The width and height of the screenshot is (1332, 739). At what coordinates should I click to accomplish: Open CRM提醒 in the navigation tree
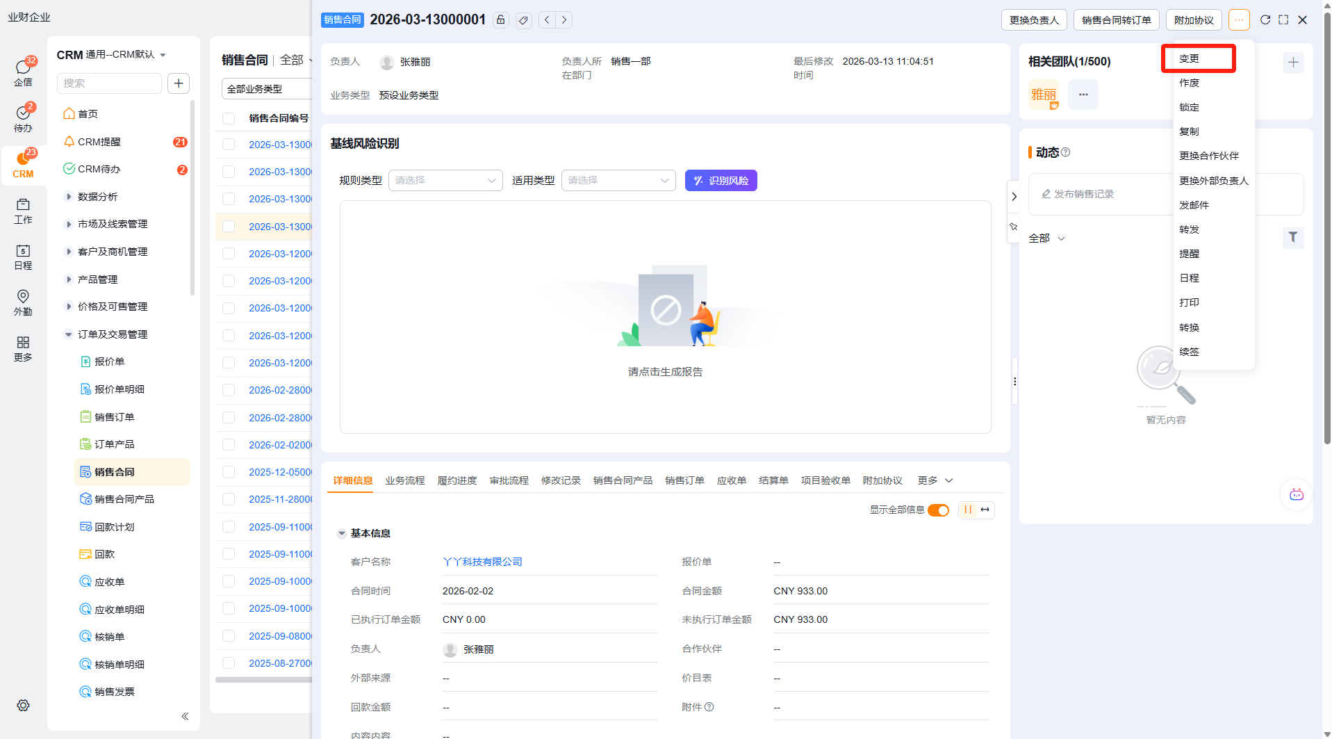99,142
